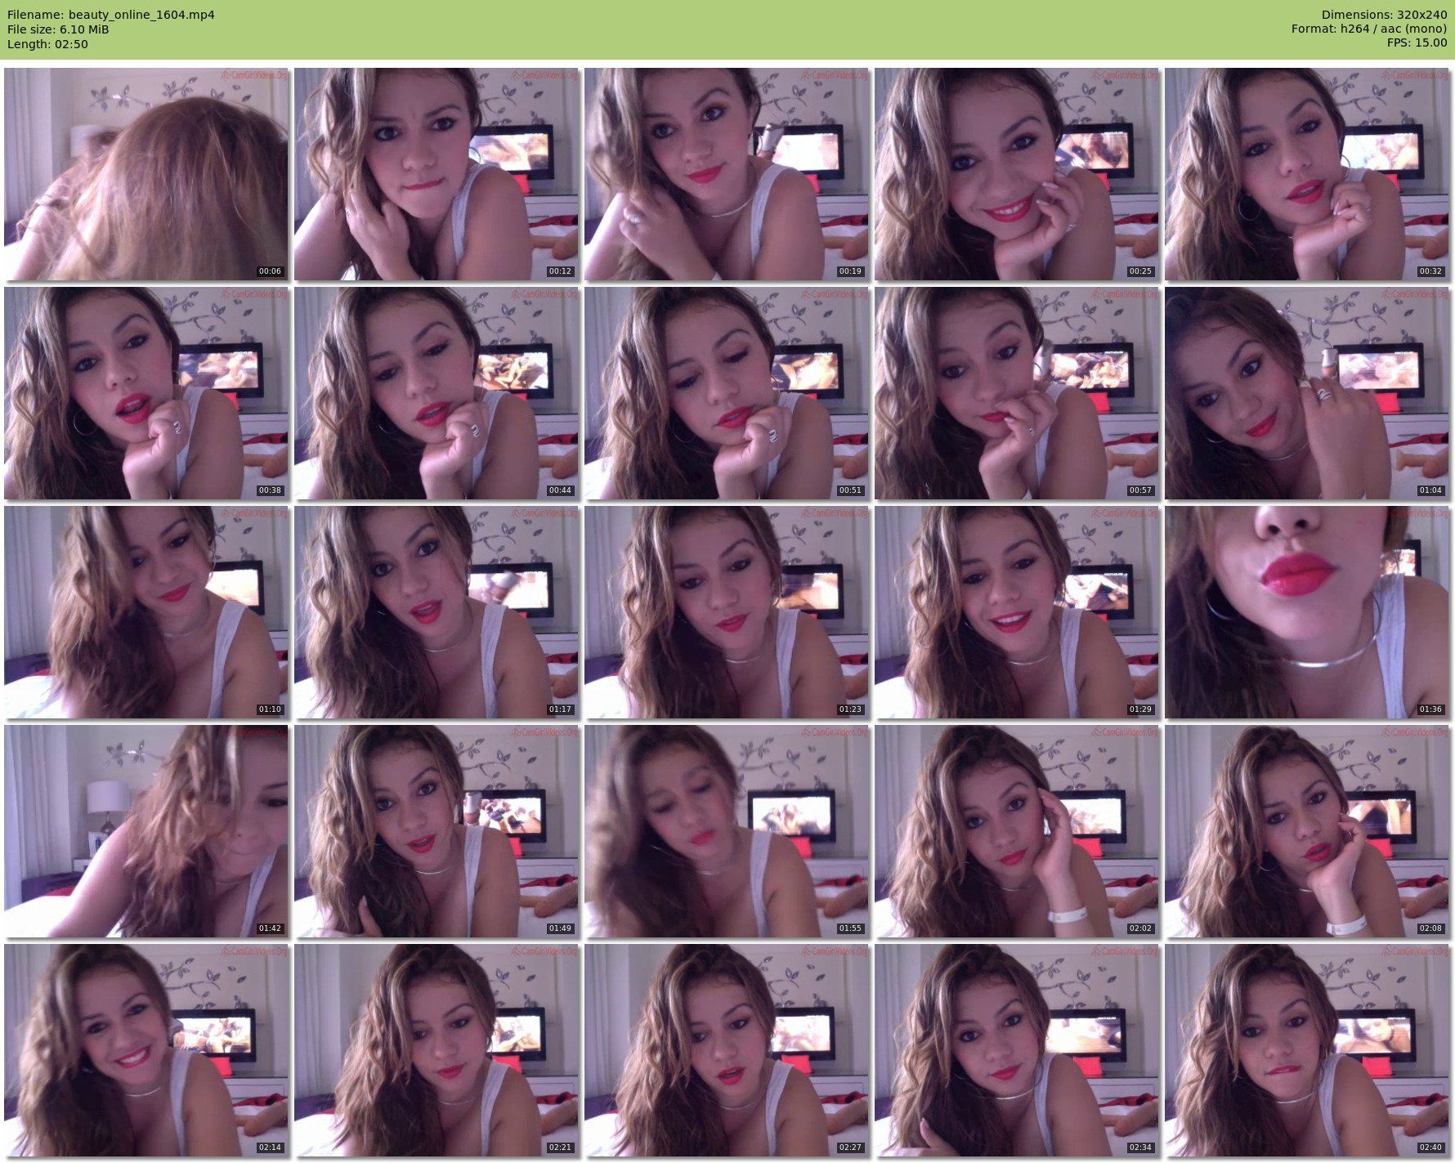Select the thumbnail marked 02:21

(437, 1050)
